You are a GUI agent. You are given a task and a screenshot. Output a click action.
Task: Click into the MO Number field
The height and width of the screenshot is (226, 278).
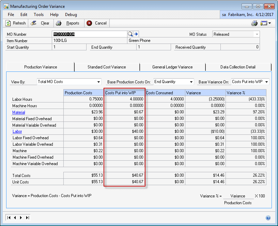90,34
